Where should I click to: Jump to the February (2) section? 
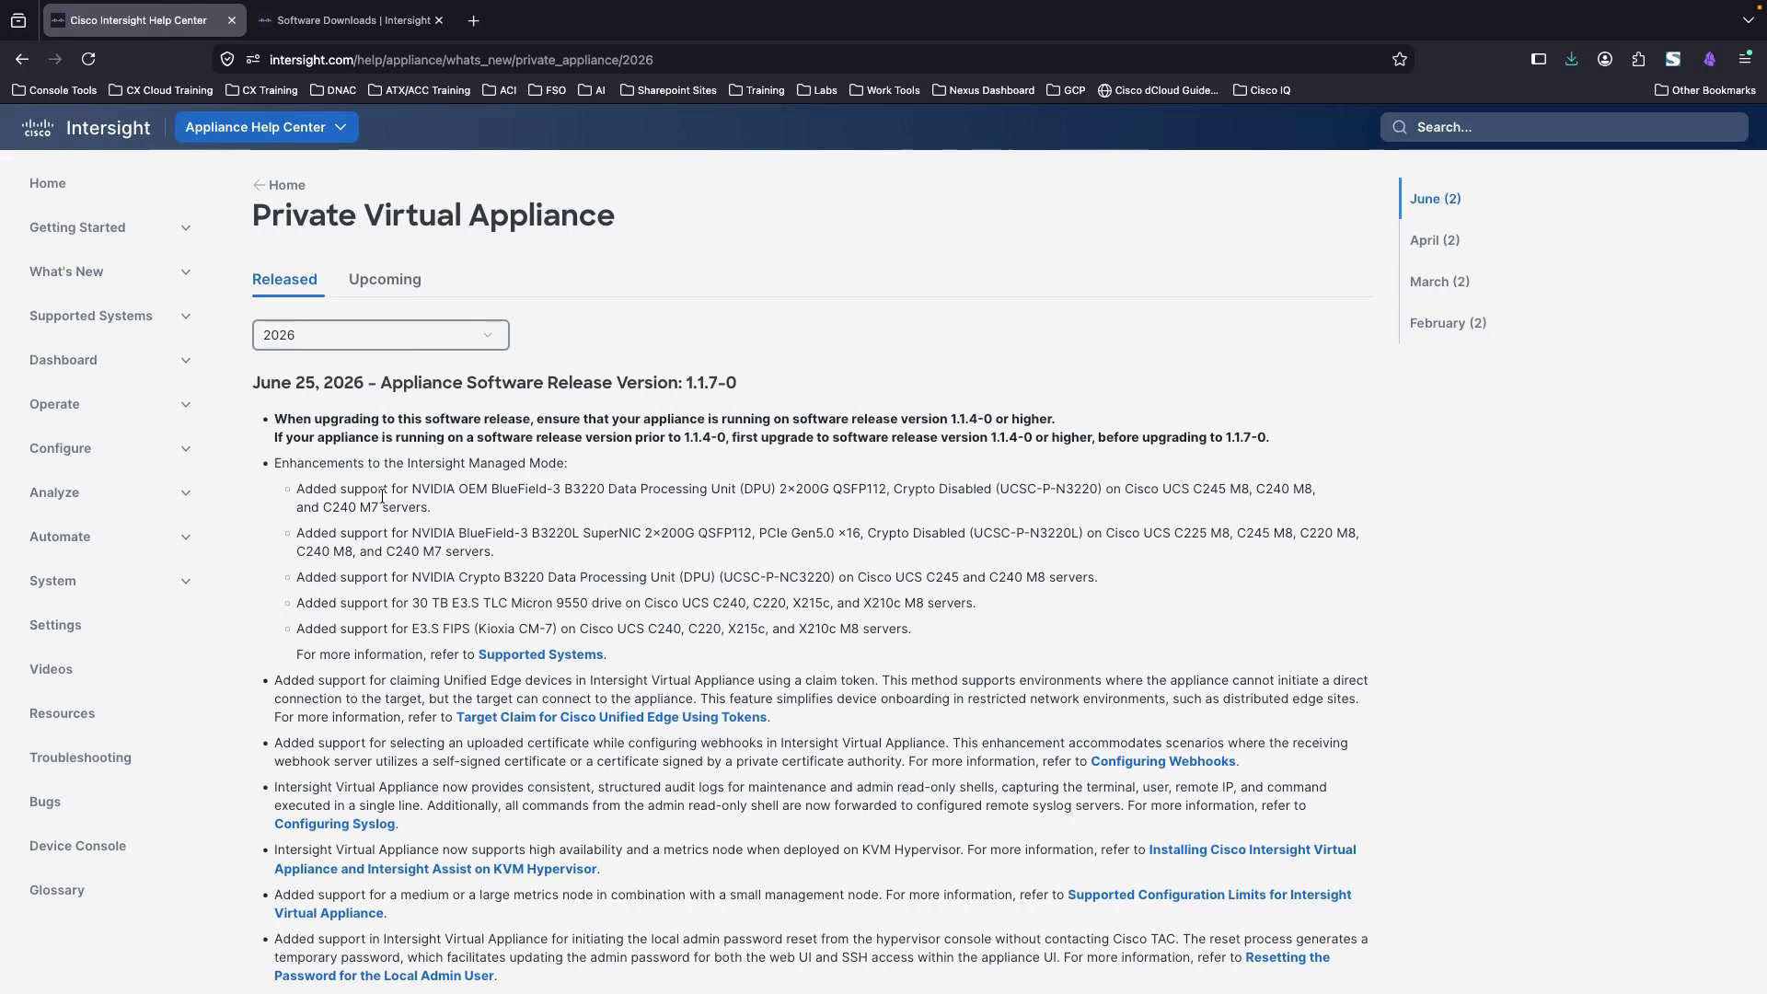coord(1448,323)
